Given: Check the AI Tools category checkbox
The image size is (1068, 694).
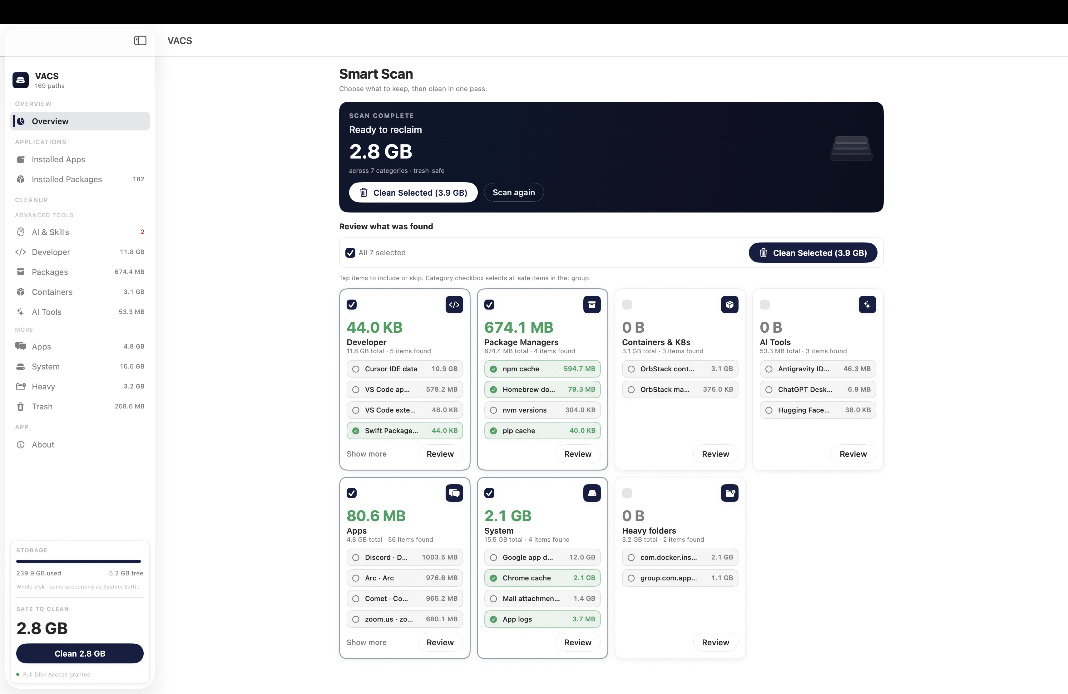Looking at the screenshot, I should tap(765, 305).
